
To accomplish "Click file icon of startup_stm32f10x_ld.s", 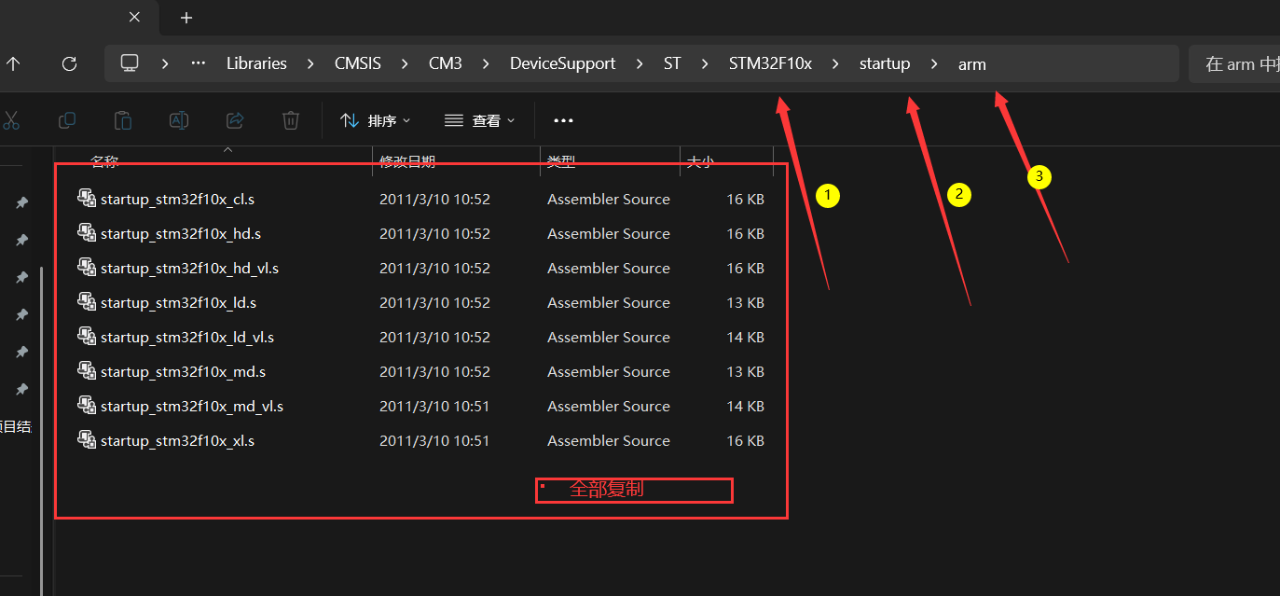I will pyautogui.click(x=87, y=302).
